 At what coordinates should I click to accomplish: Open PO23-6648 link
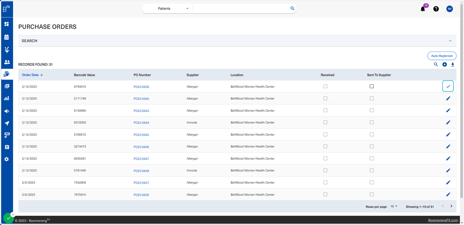[141, 171]
